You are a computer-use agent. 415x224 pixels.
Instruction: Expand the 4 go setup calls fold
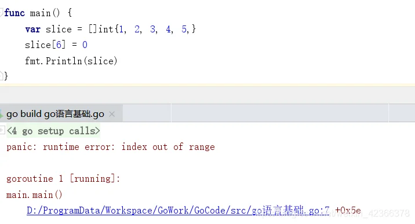2,130
